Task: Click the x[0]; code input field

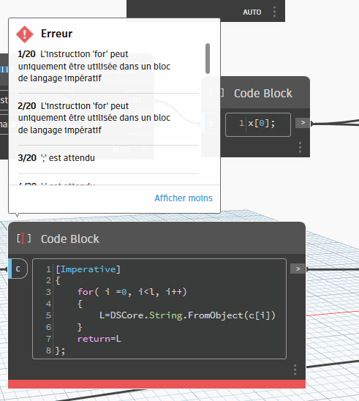Action: (258, 125)
